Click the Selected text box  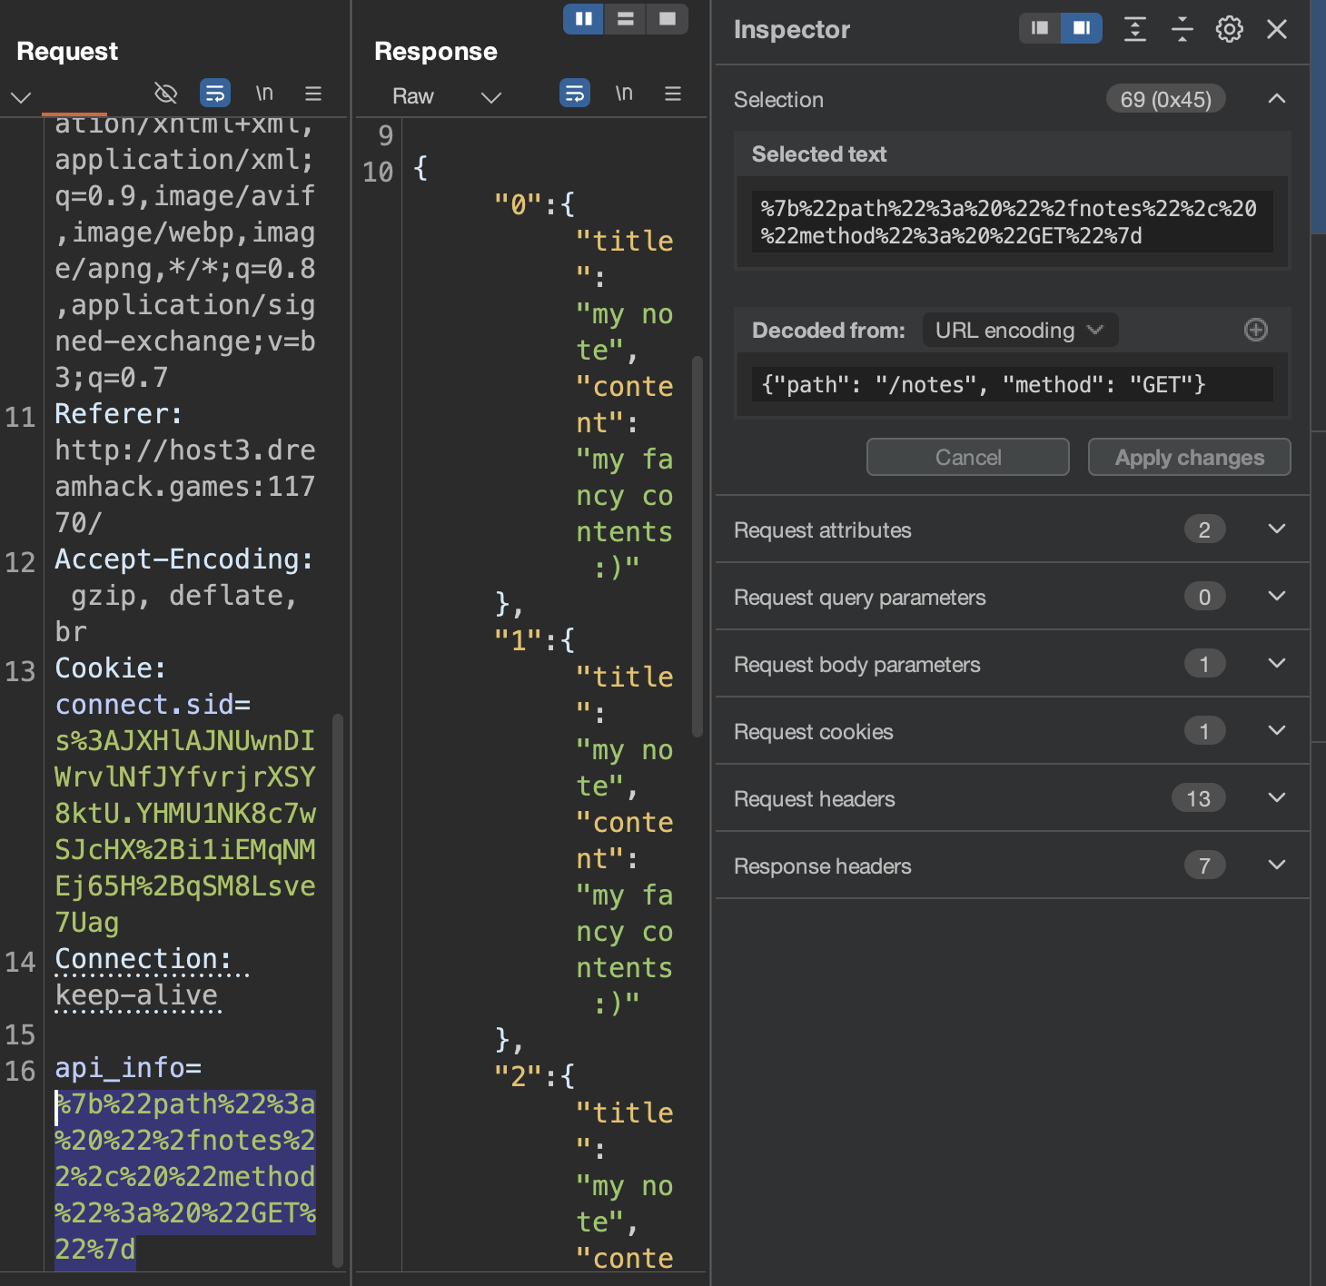coord(1012,222)
